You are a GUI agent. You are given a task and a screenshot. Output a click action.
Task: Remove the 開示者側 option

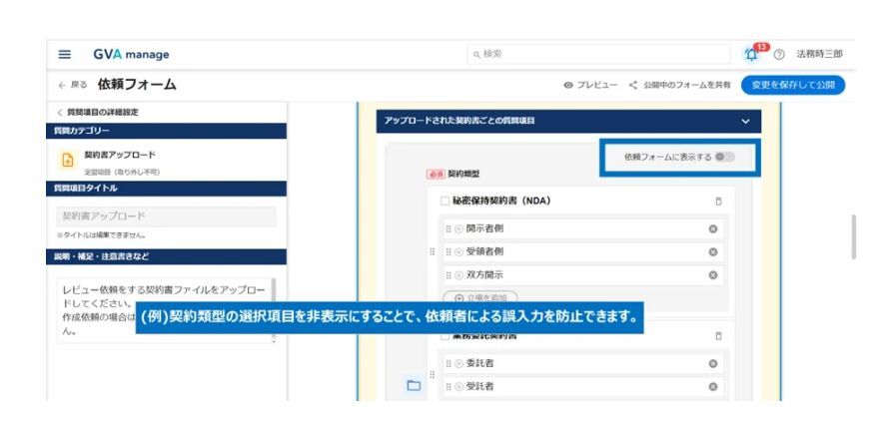pyautogui.click(x=713, y=228)
